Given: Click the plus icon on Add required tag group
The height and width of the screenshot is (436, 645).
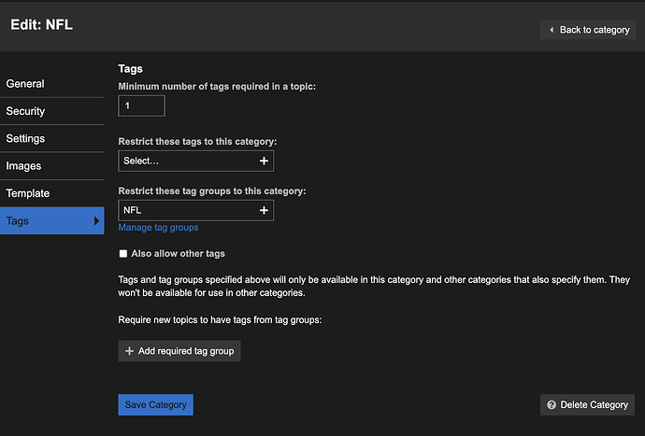Looking at the screenshot, I should (x=130, y=351).
